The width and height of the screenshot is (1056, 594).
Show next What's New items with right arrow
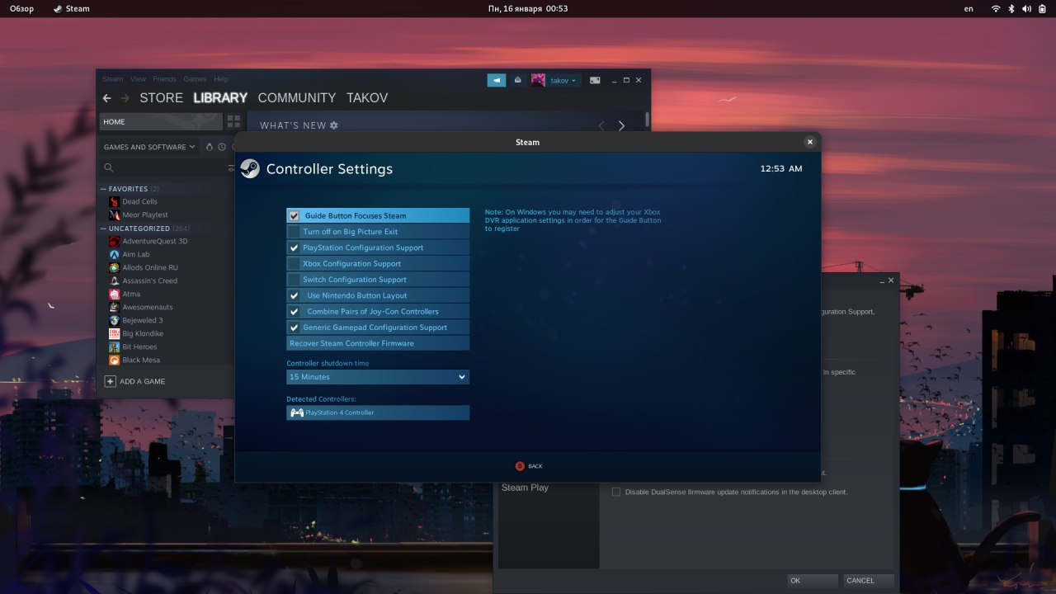pyautogui.click(x=621, y=125)
